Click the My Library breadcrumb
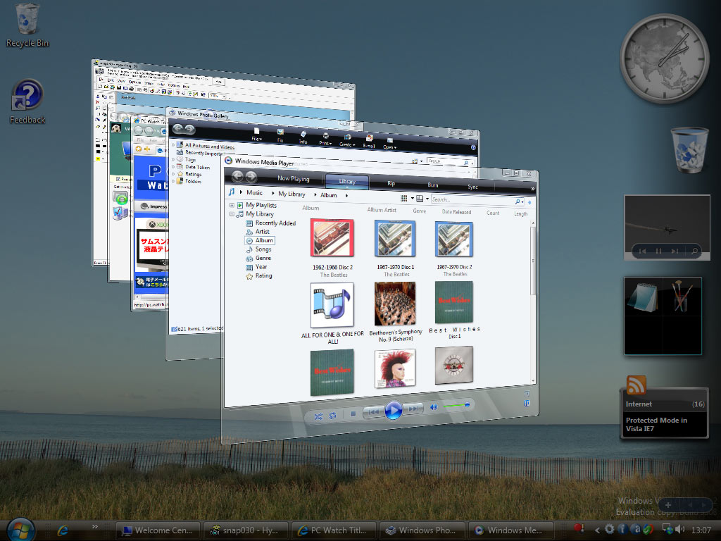The image size is (721, 541). 291,194
